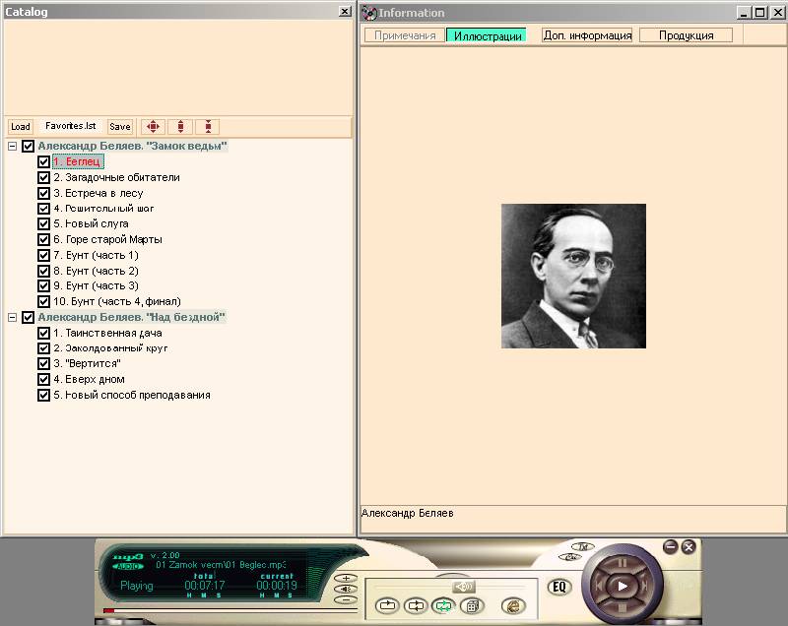788x626 pixels.
Task: Click the inward-pointing red arrows collapse icon
Action: tap(207, 127)
